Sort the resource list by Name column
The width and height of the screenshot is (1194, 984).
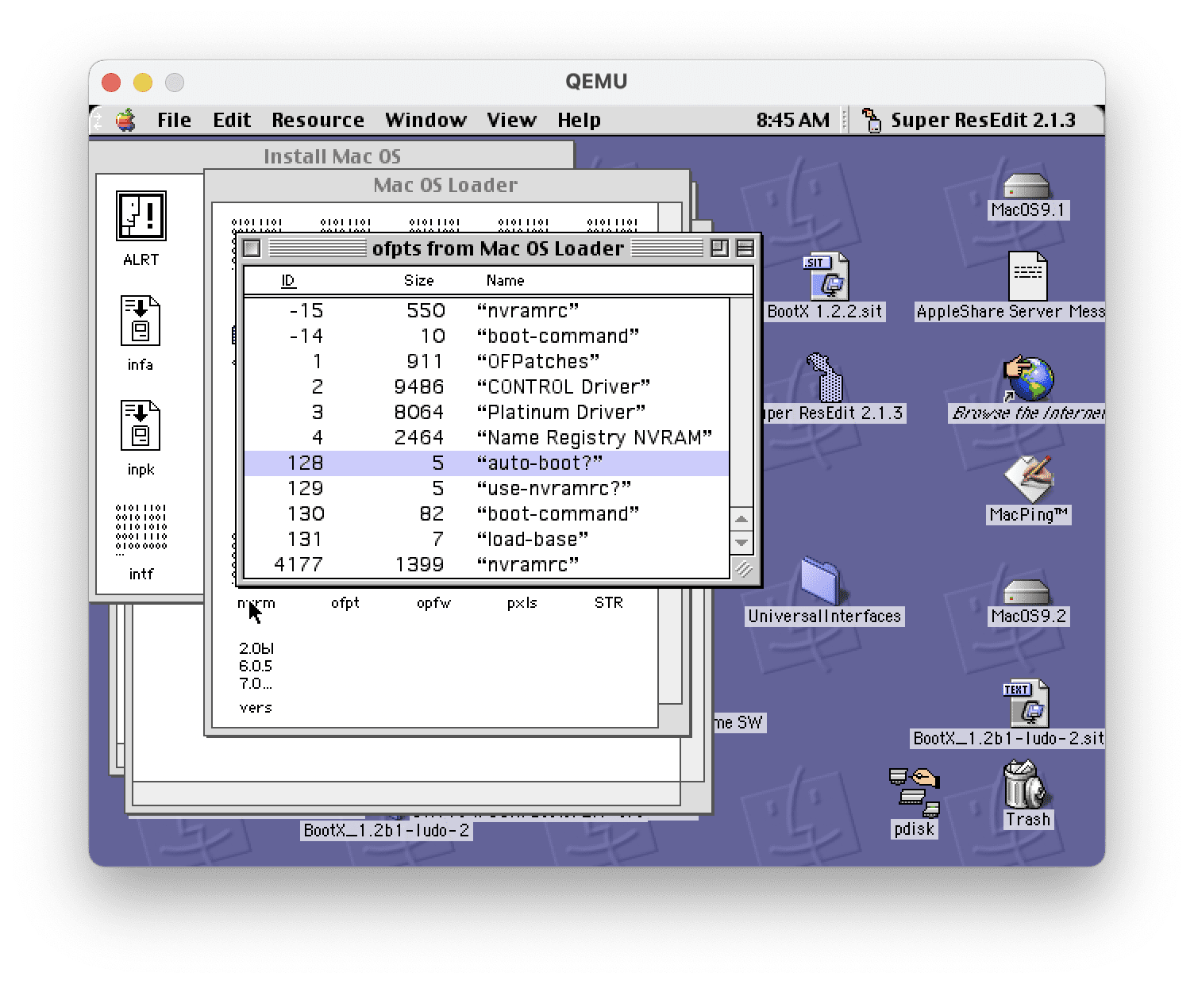pos(506,281)
